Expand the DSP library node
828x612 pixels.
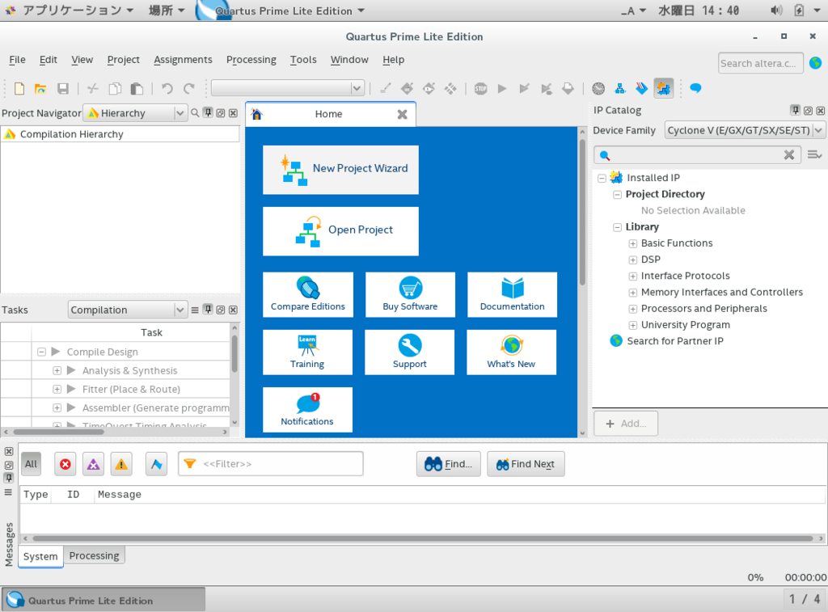632,260
